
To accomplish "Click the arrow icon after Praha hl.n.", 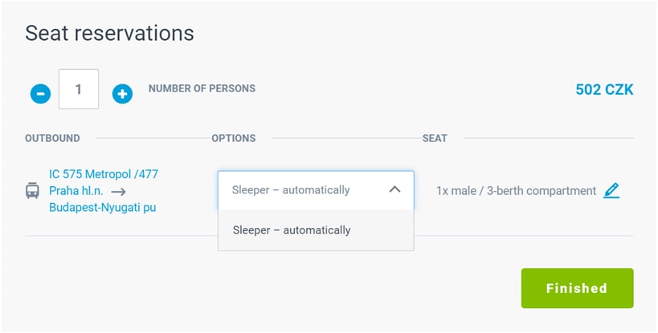I will (119, 192).
